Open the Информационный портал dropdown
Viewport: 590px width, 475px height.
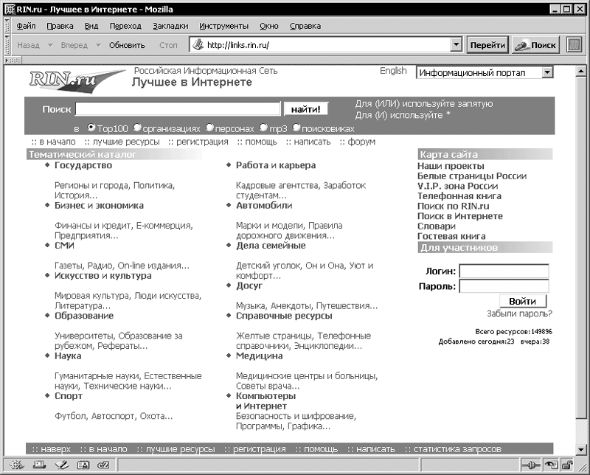click(x=547, y=72)
